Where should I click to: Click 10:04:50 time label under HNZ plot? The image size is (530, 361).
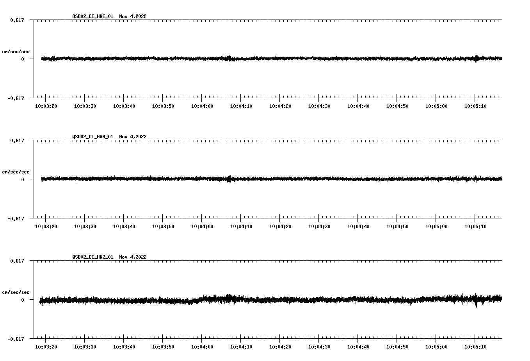pos(397,347)
